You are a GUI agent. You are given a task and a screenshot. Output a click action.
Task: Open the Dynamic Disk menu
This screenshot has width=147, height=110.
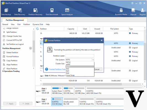pyautogui.click(x=38, y=24)
